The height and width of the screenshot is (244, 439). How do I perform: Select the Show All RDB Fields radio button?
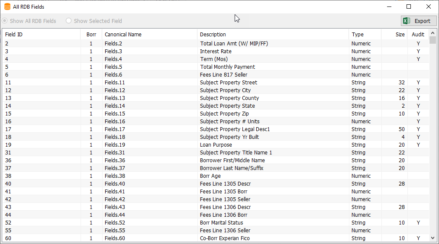click(5, 21)
